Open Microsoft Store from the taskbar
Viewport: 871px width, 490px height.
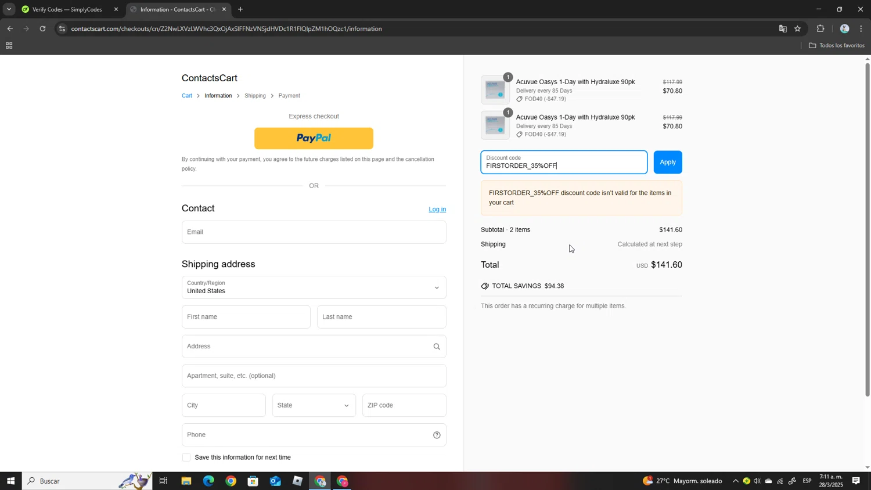coord(253,481)
